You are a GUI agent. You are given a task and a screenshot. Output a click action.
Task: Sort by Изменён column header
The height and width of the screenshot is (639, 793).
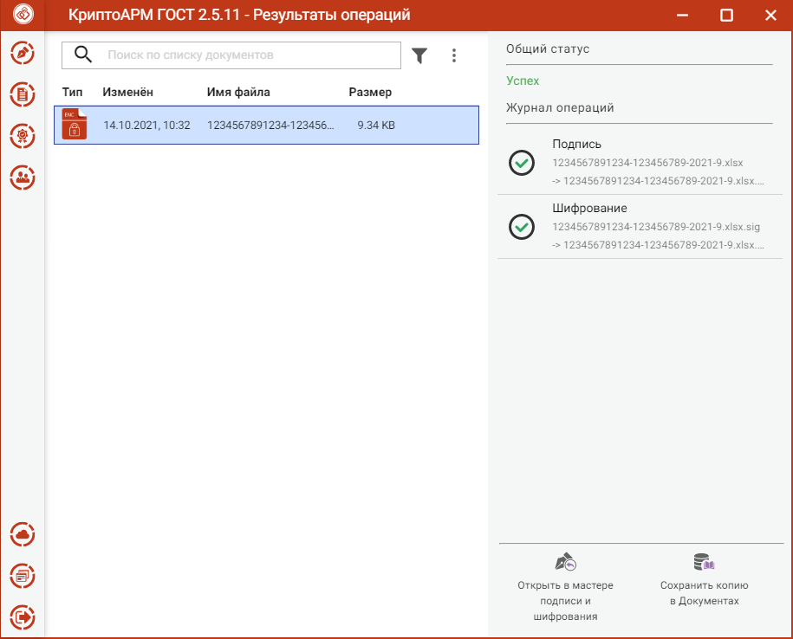coord(127,92)
